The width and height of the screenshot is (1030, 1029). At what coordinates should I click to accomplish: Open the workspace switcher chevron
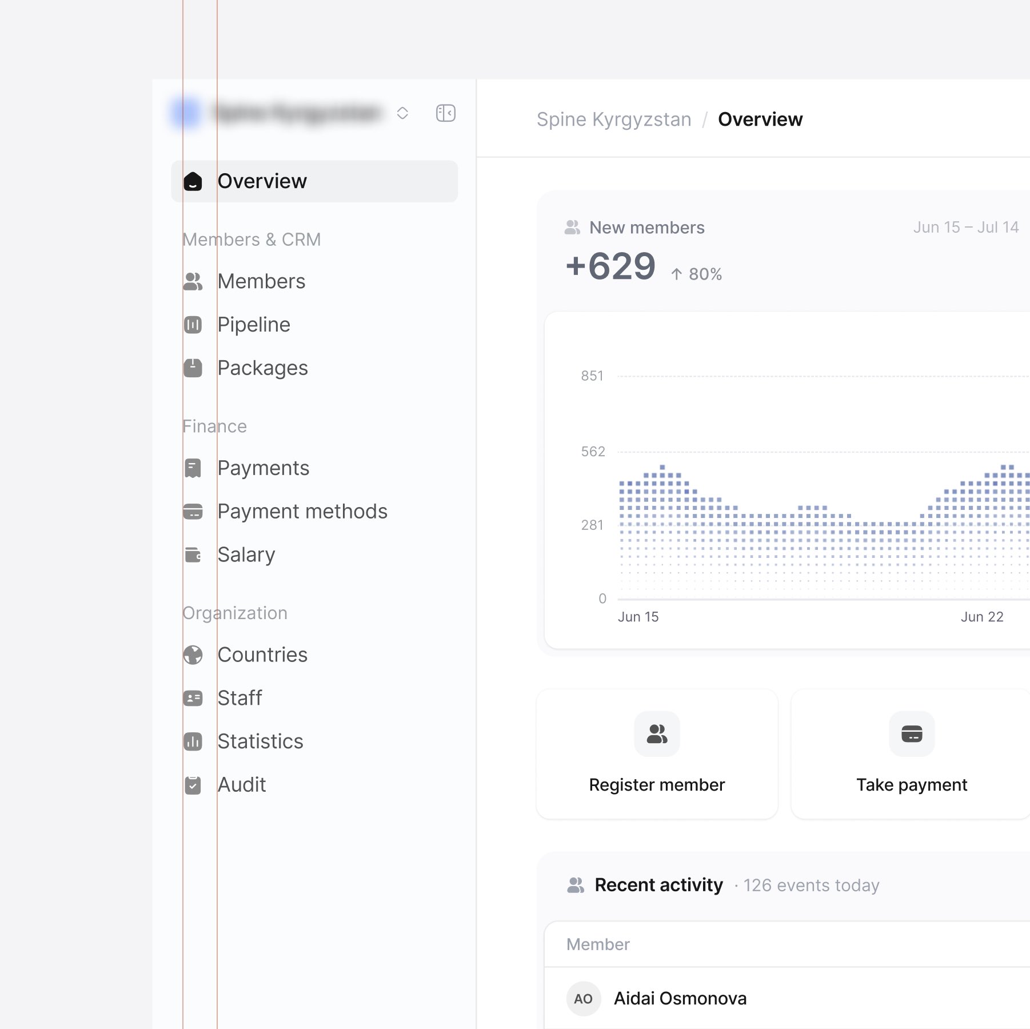click(x=402, y=113)
